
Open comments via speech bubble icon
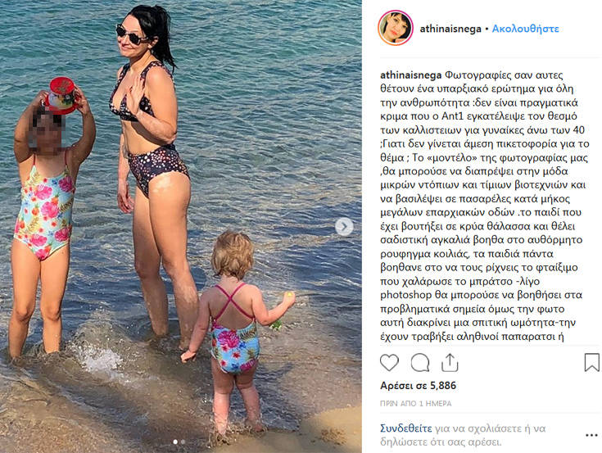tap(420, 362)
